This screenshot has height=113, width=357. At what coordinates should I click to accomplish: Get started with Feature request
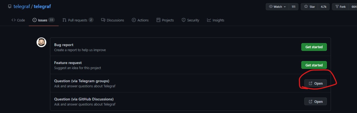tap(314, 65)
